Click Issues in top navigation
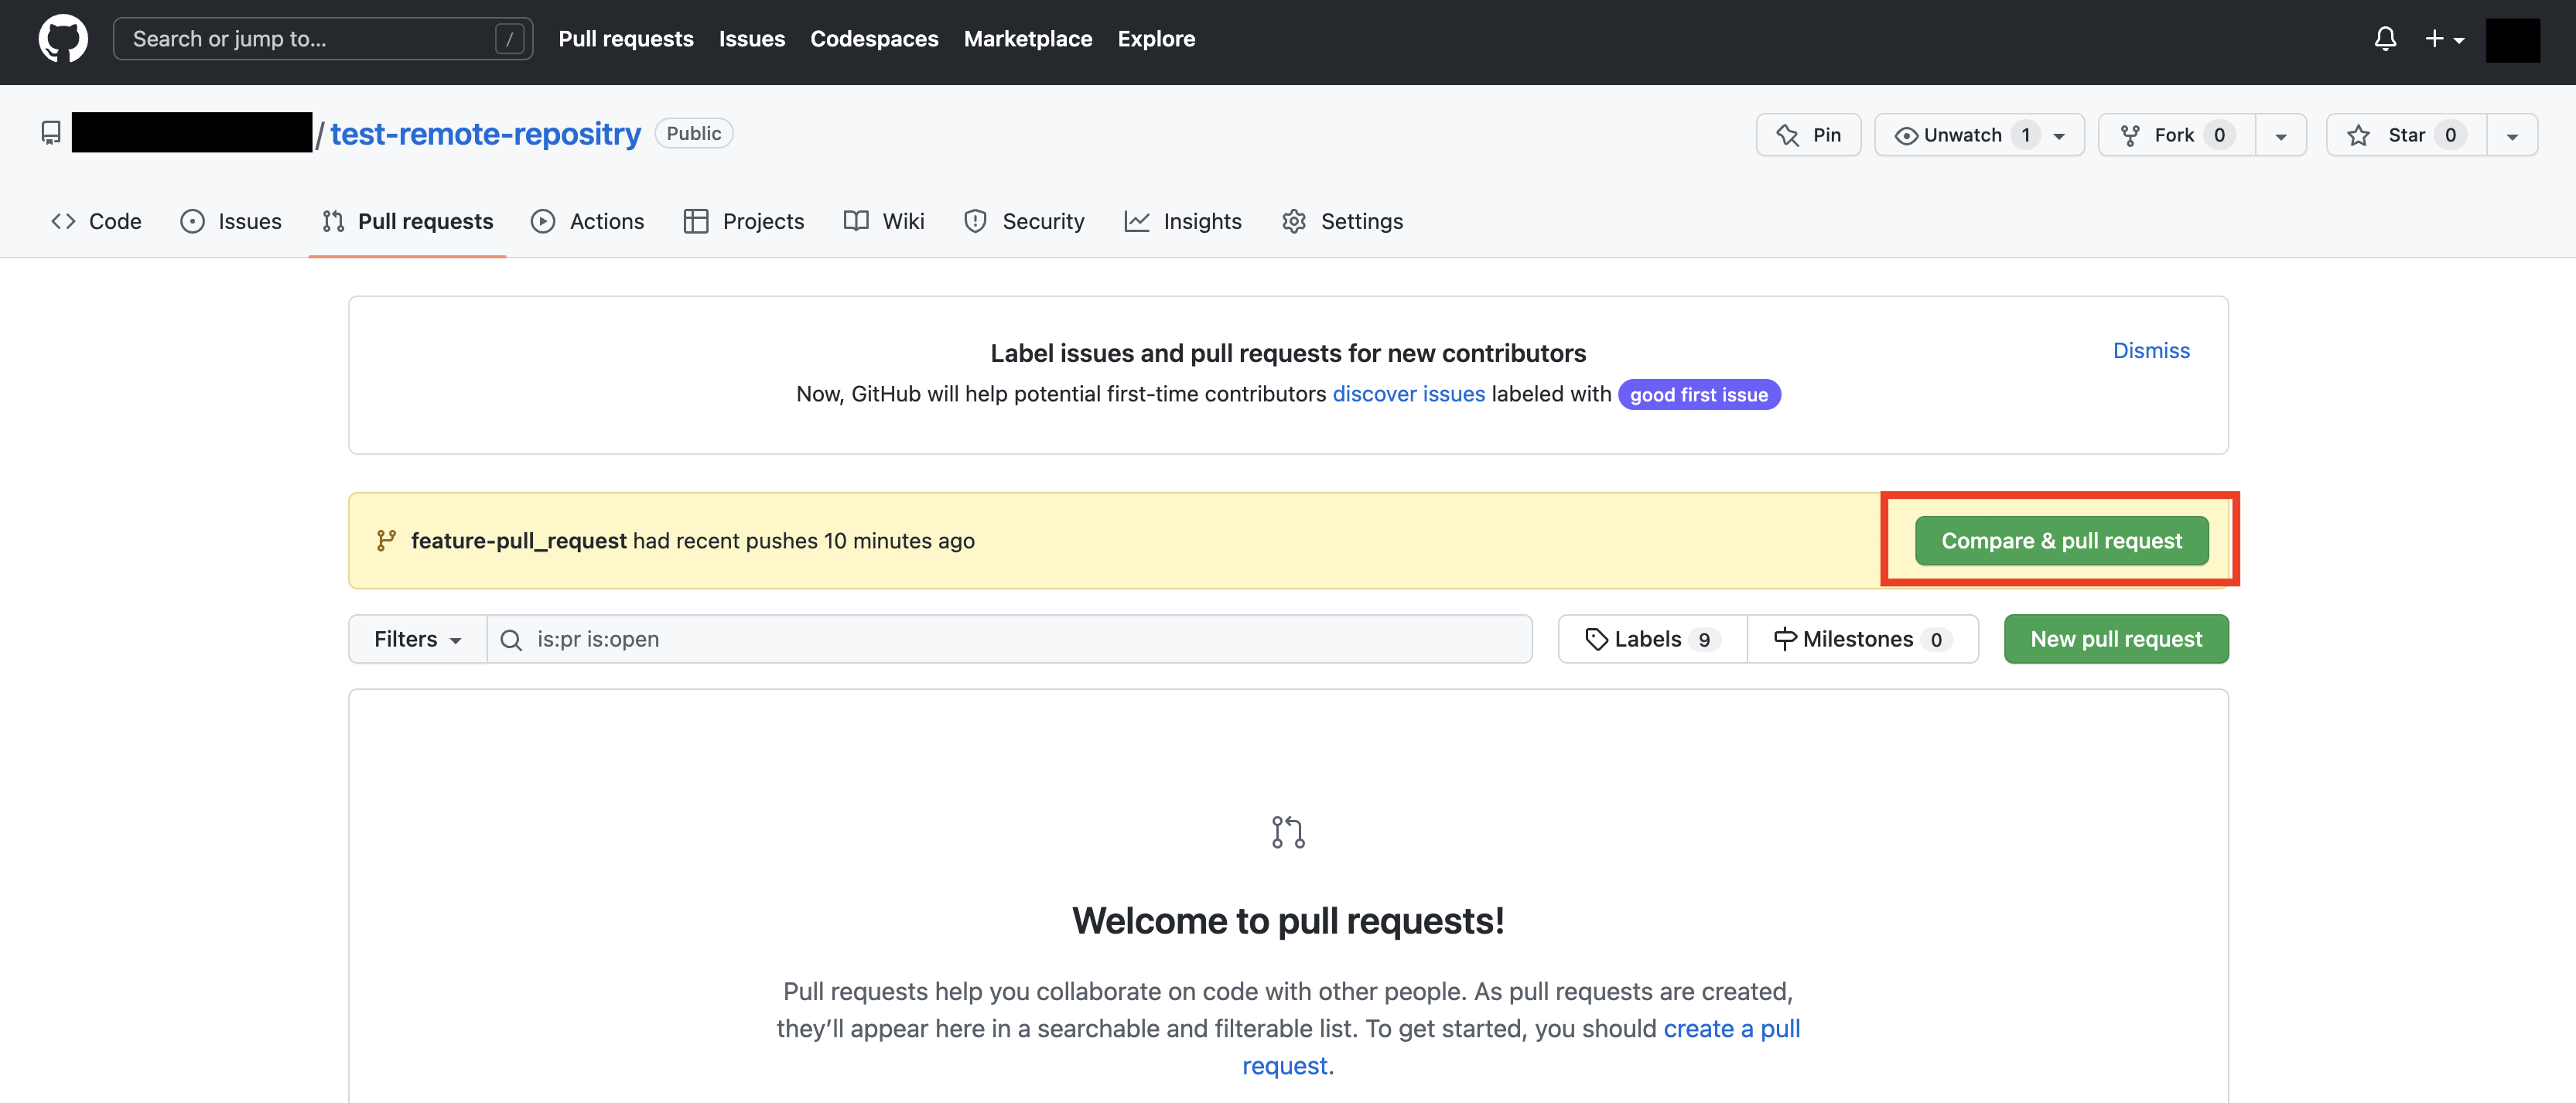 coord(752,39)
